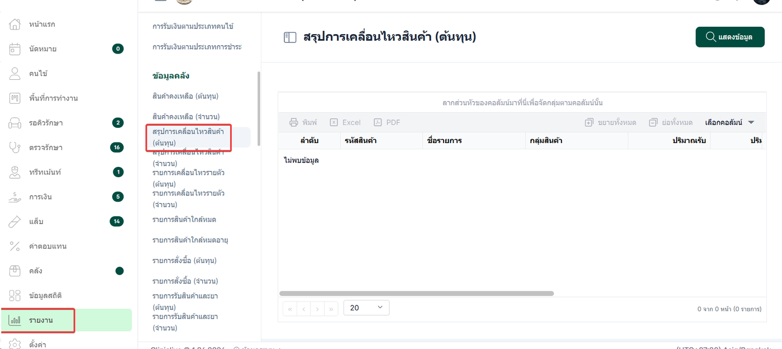This screenshot has width=782, height=349.
Task: Click the table horizontal scrollbar
Action: click(x=416, y=293)
